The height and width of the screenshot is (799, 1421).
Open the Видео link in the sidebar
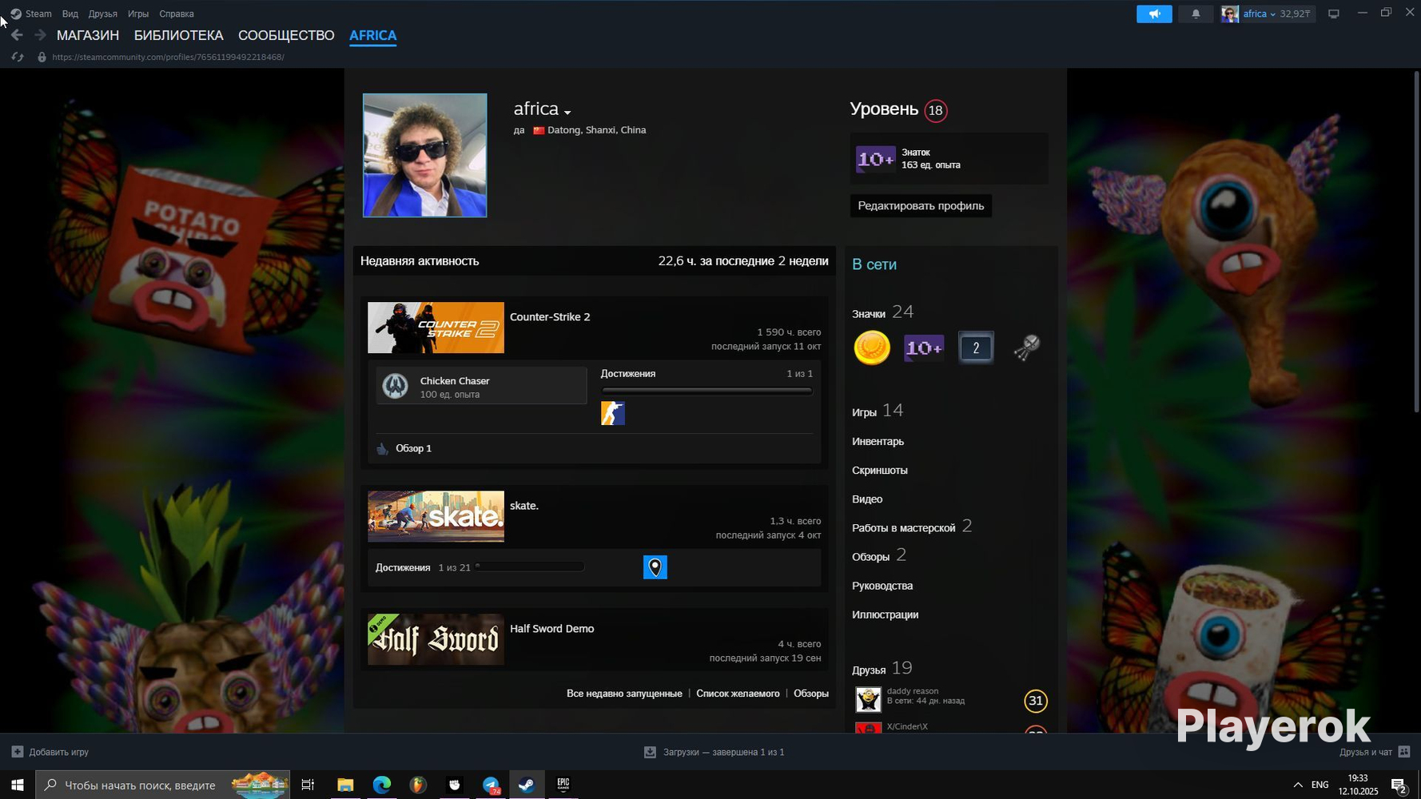coord(867,499)
